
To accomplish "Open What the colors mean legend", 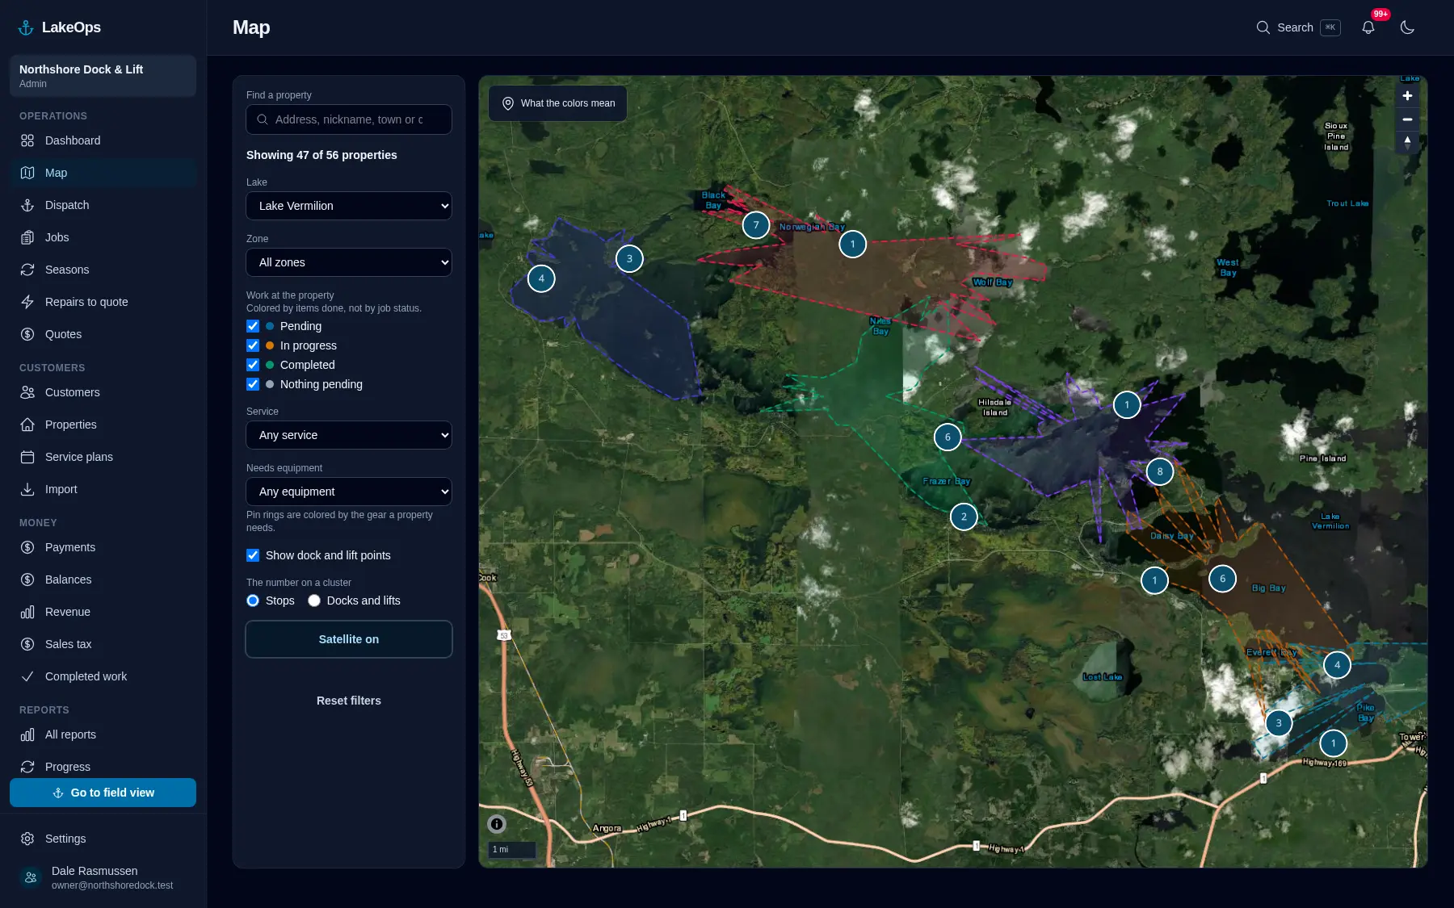I will (557, 103).
